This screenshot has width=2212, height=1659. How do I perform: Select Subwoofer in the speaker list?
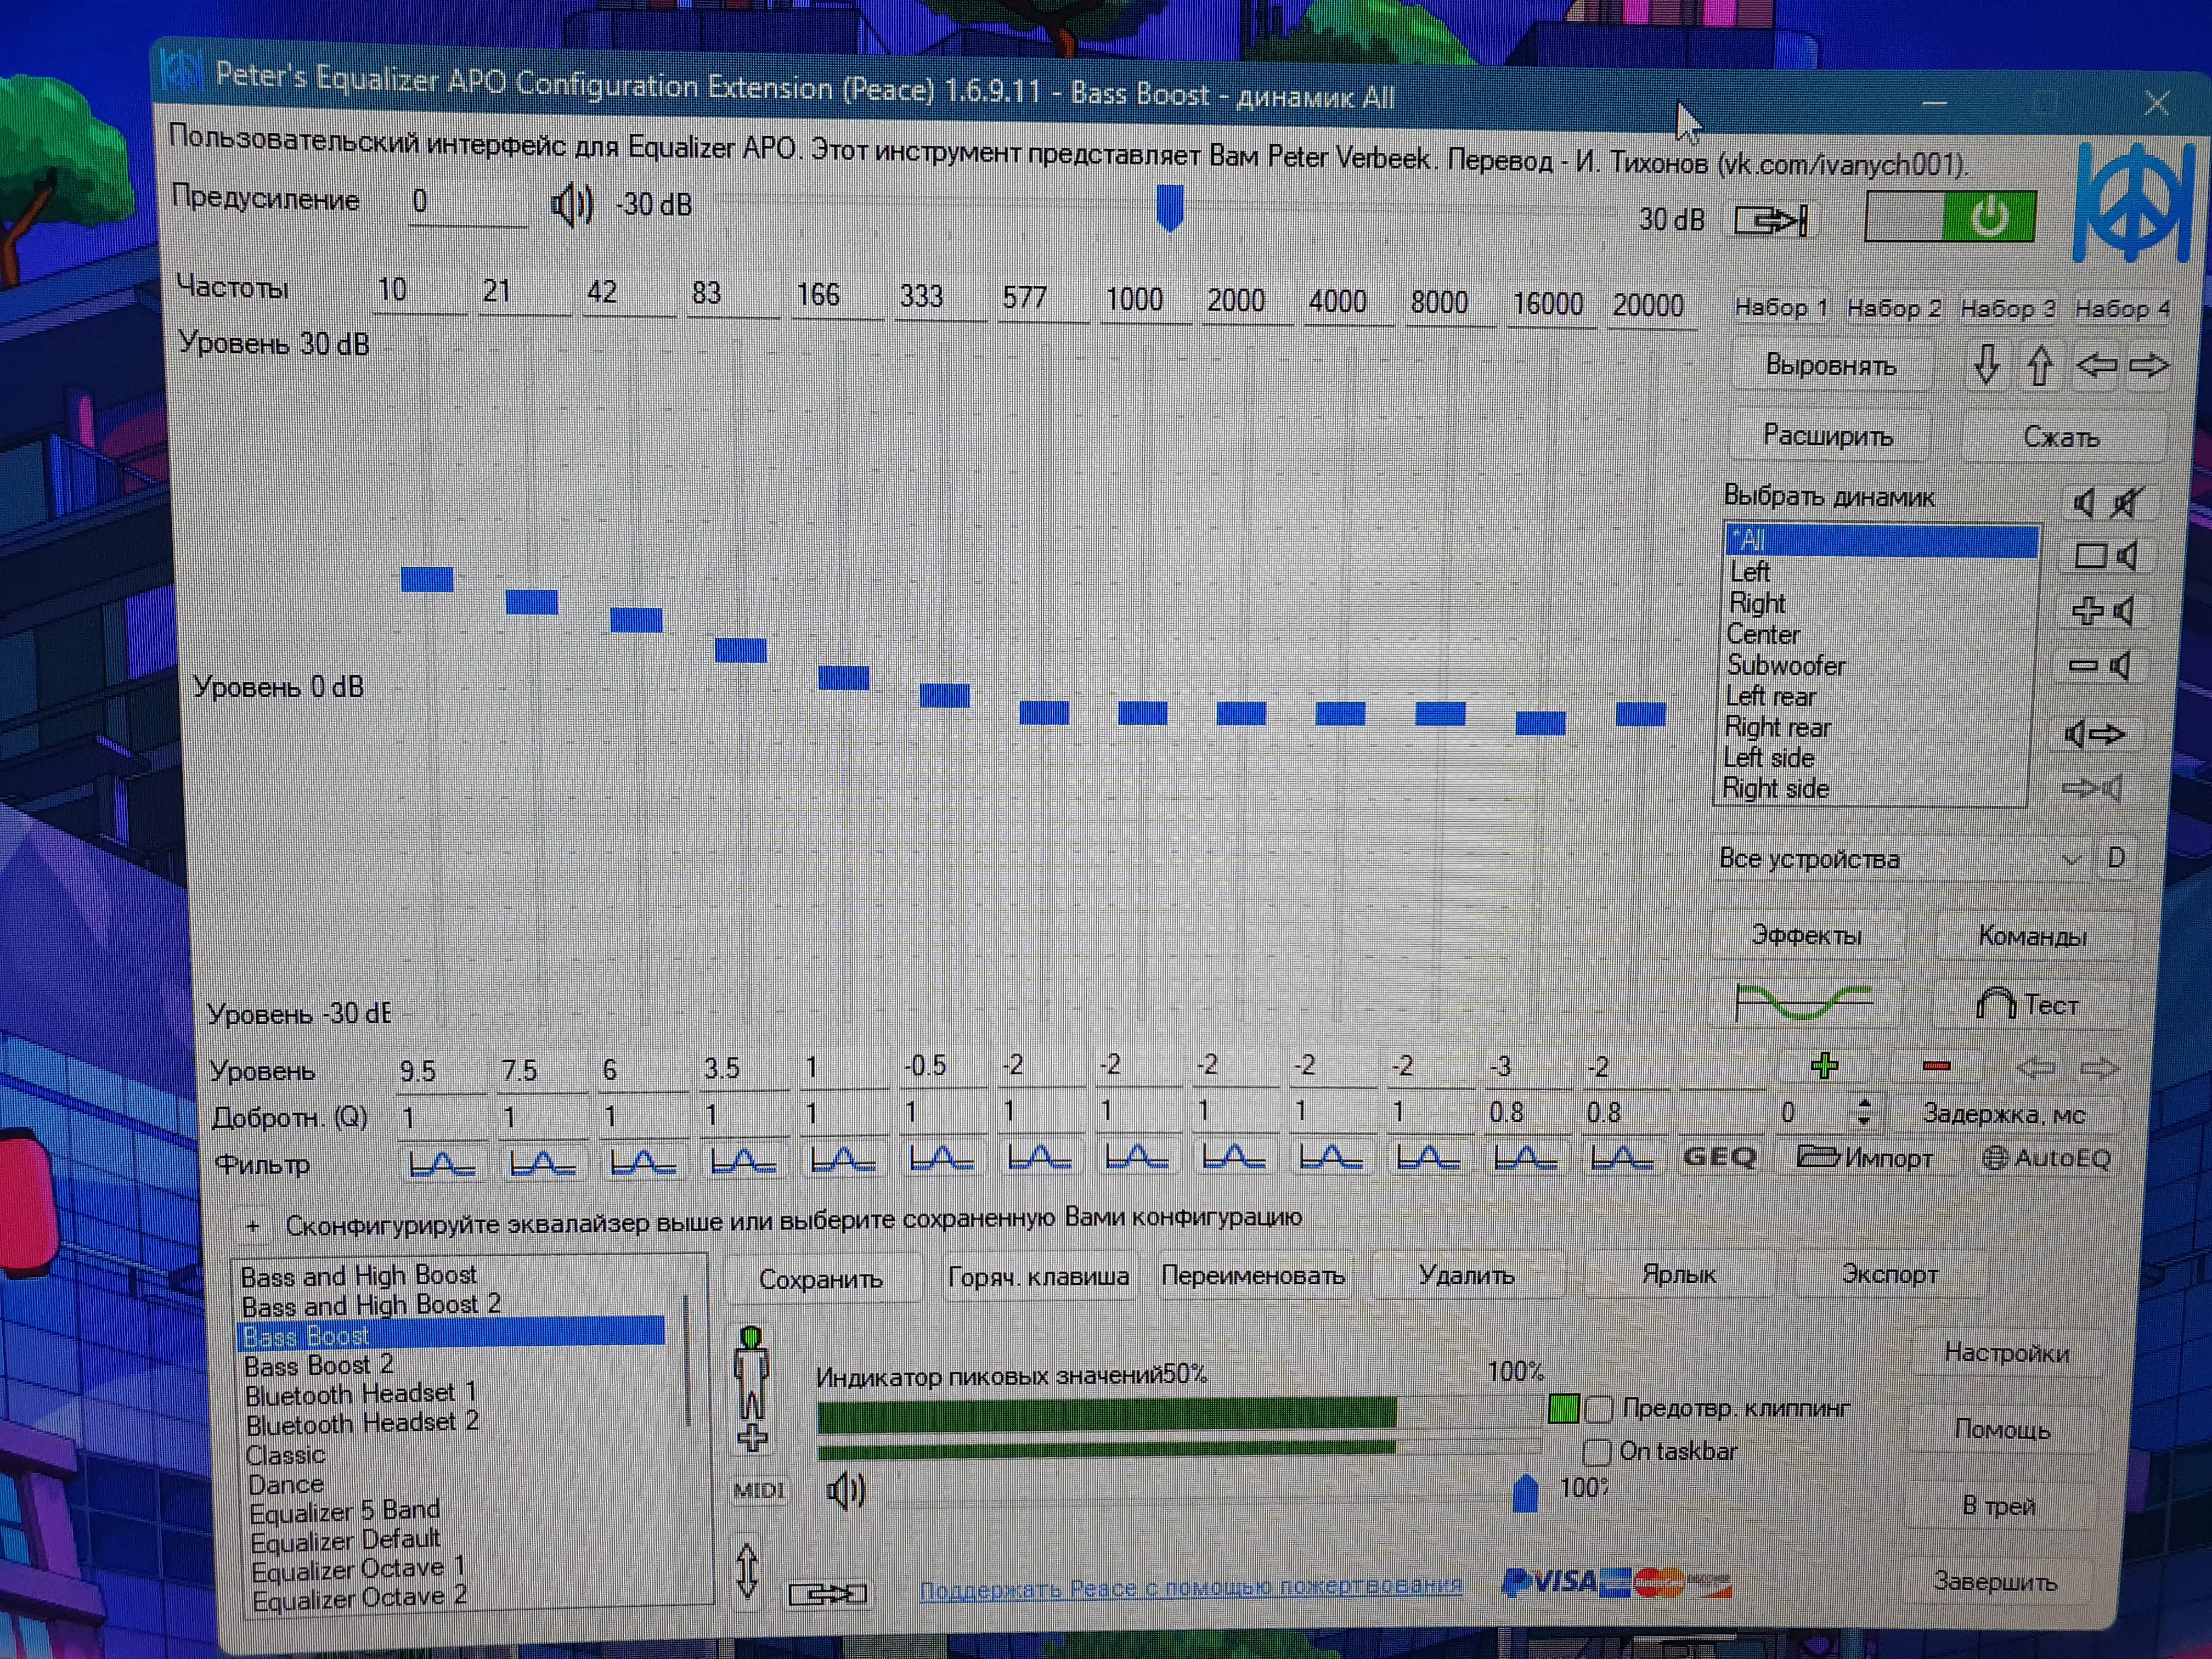[1786, 665]
